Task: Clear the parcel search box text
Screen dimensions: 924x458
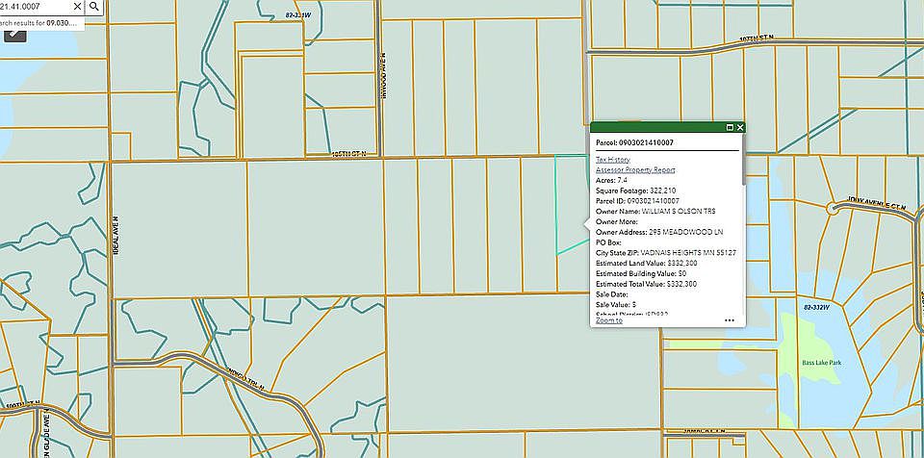Action: [x=77, y=7]
